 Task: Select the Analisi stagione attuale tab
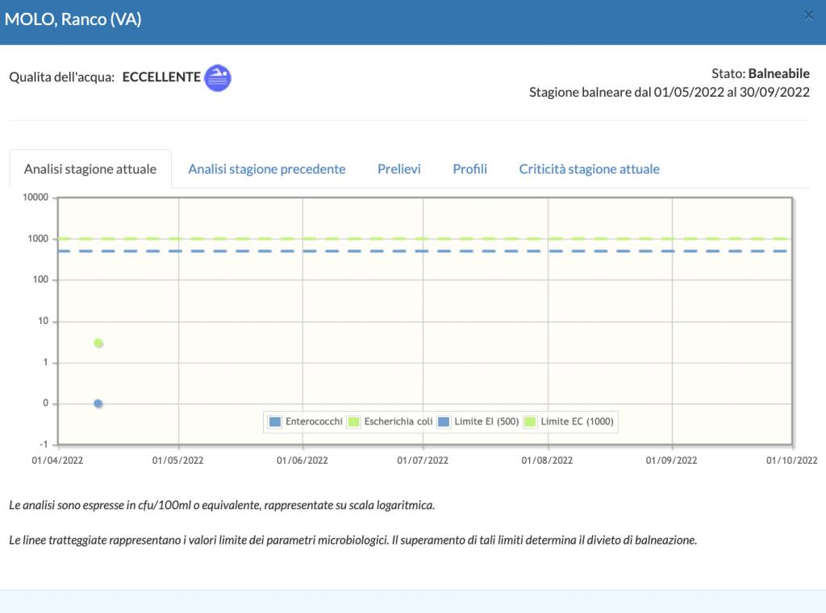point(90,169)
